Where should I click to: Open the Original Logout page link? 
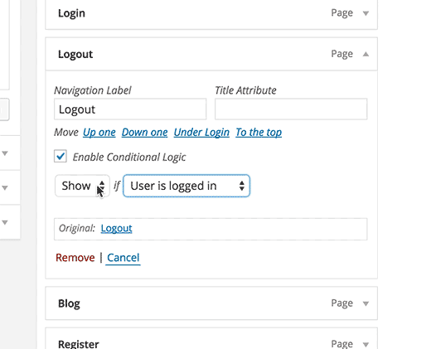coord(116,228)
